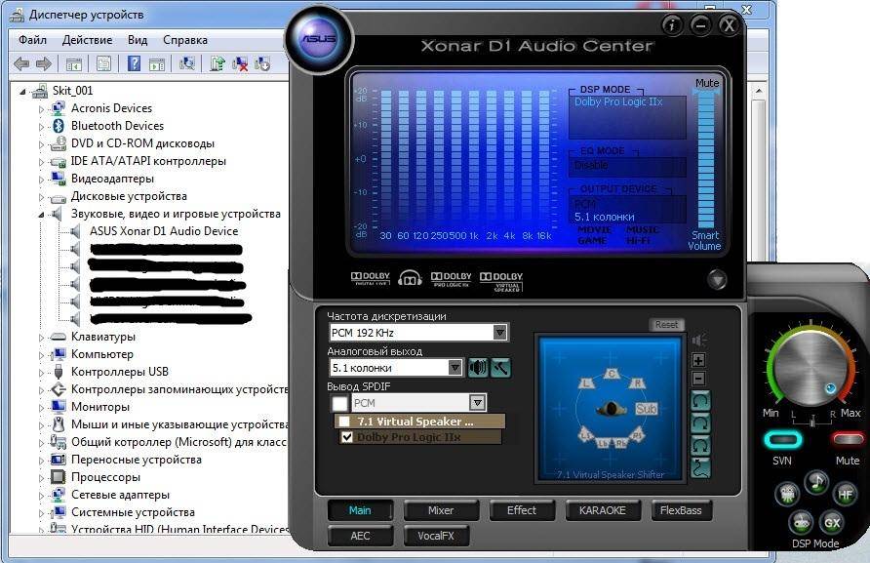The image size is (870, 563).
Task: Switch to the KARAOKE tab
Action: tap(603, 510)
